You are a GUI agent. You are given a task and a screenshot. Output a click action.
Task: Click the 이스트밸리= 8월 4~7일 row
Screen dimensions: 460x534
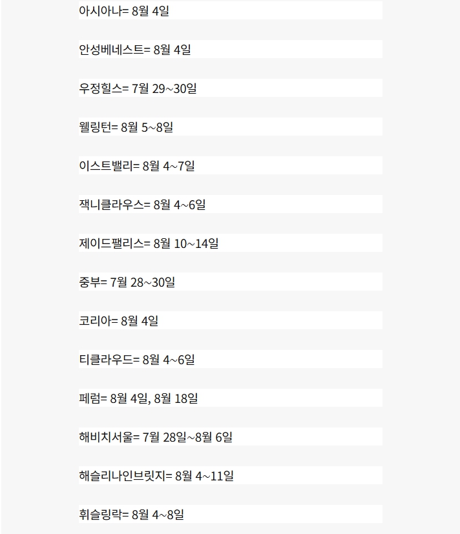231,166
